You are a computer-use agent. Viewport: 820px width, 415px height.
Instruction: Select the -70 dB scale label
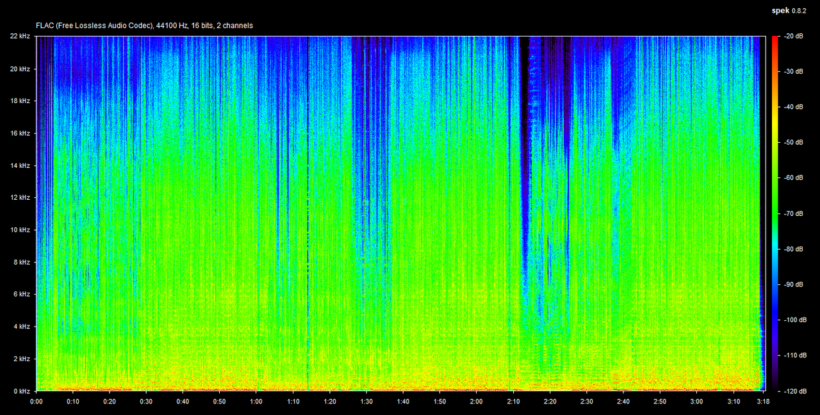pyautogui.click(x=792, y=213)
